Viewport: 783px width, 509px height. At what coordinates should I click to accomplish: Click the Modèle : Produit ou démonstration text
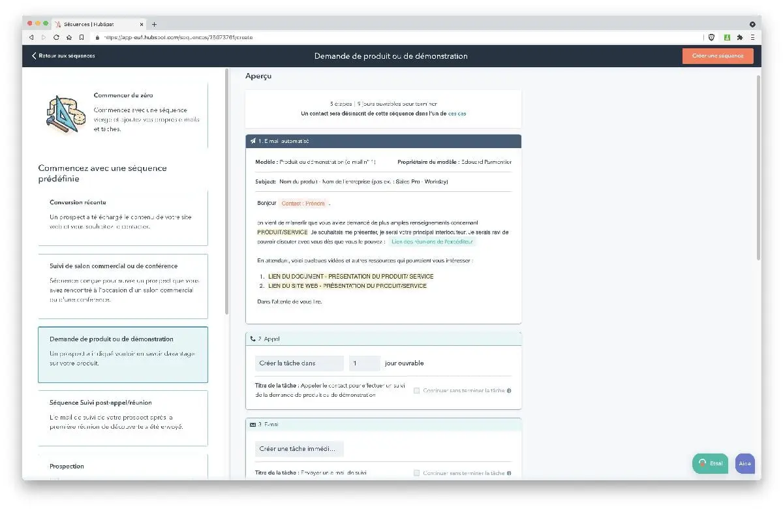[x=315, y=162]
